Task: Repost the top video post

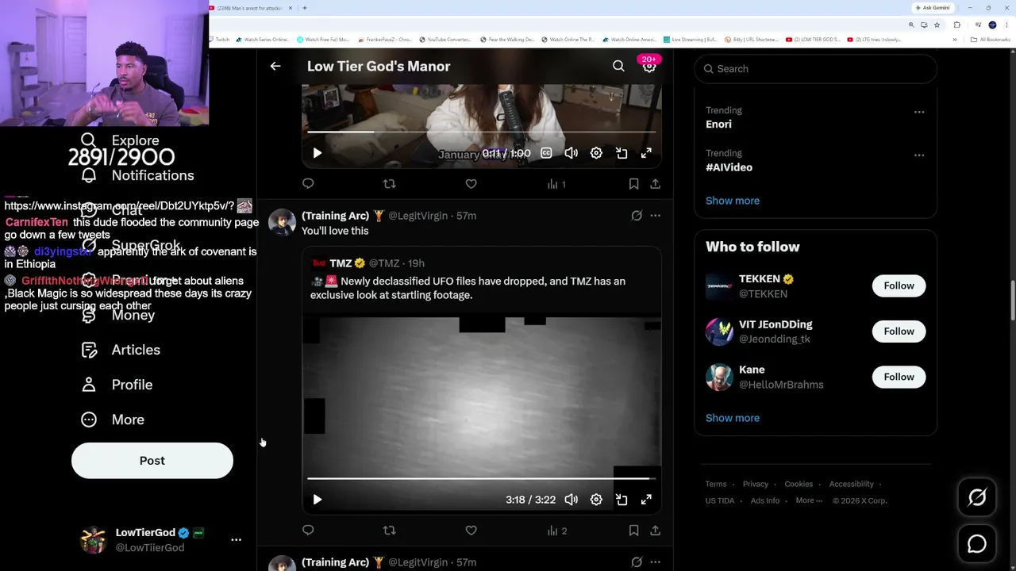Action: 389,184
